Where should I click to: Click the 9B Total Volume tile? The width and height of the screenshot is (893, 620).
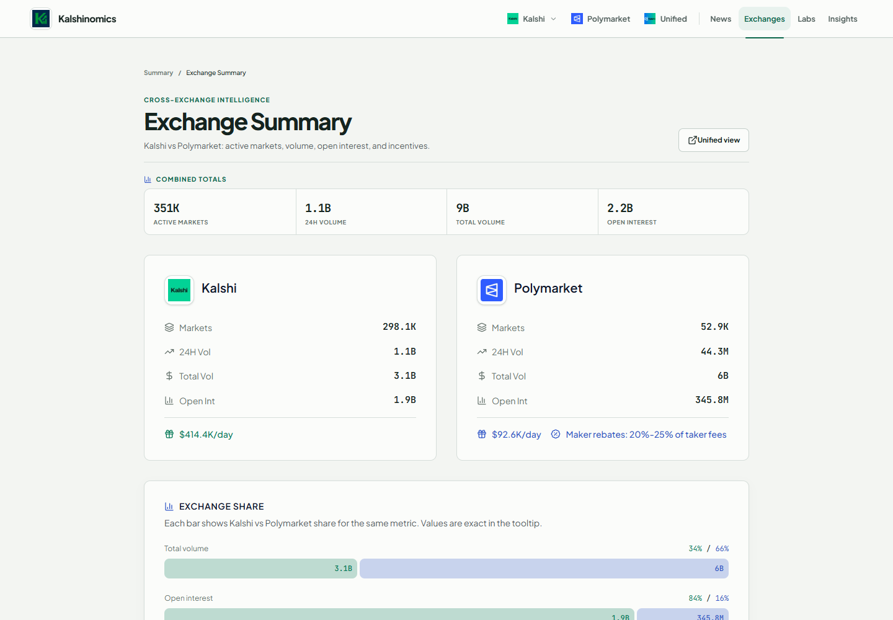(x=522, y=212)
